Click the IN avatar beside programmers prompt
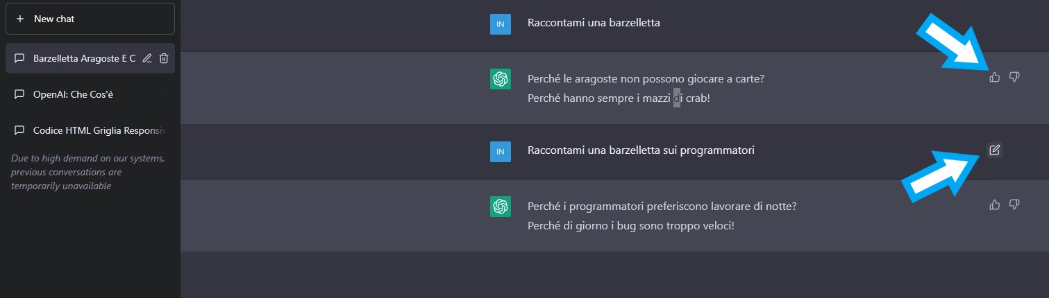 click(501, 151)
